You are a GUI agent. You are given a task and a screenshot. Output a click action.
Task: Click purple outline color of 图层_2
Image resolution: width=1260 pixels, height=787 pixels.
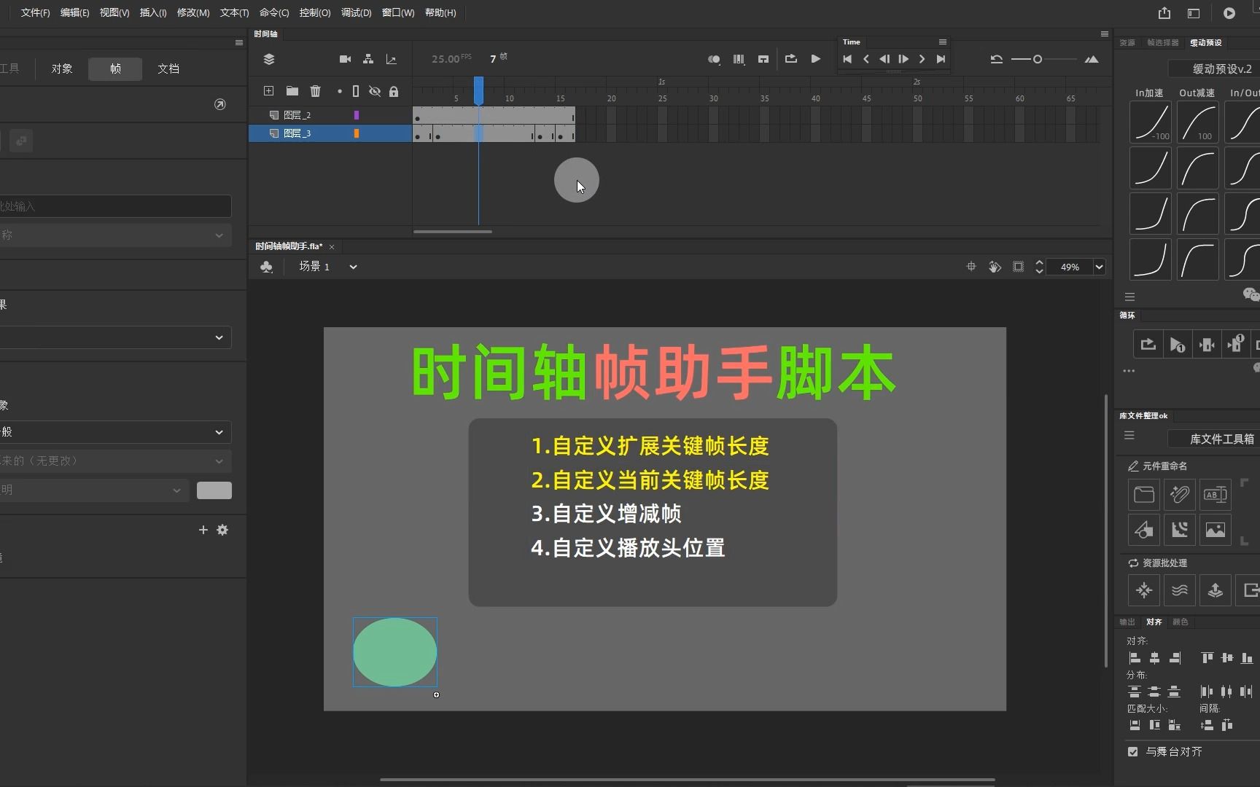coord(357,115)
